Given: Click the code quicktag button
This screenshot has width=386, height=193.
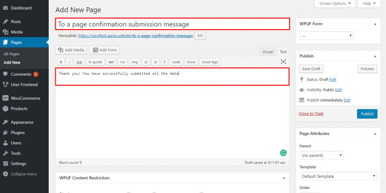Looking at the screenshot, I should 176,62.
